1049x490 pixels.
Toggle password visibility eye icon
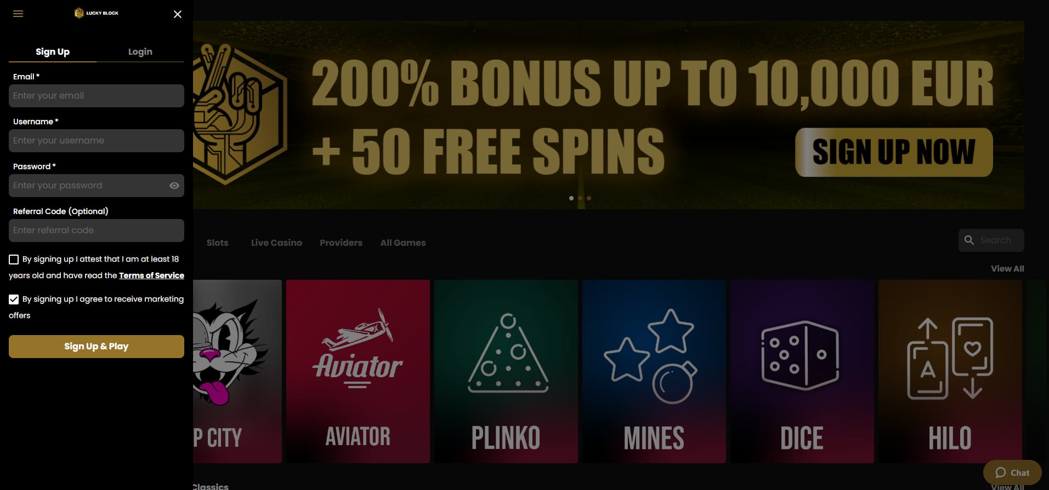(174, 186)
